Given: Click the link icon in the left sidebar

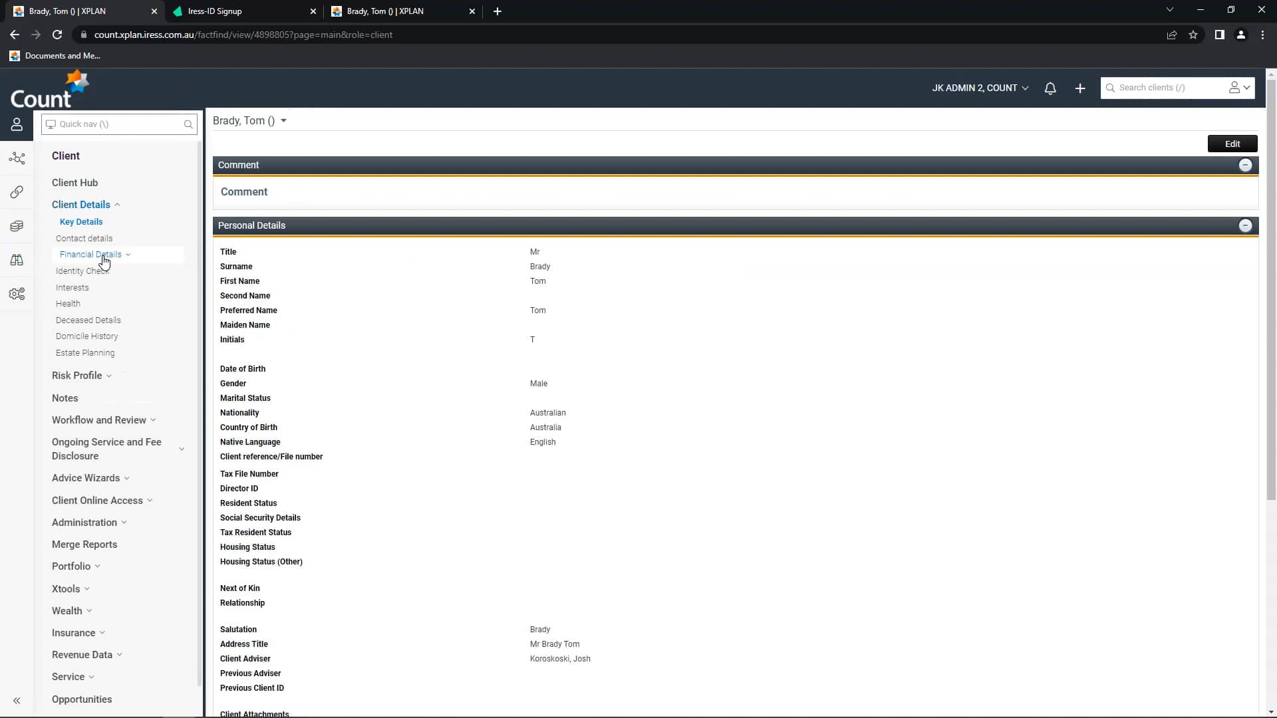Looking at the screenshot, I should (x=17, y=192).
